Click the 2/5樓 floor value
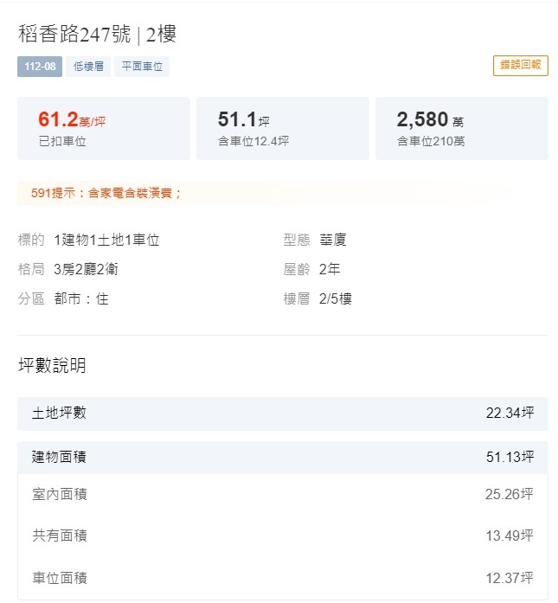Screen dimensions: 558x603 pyautogui.click(x=336, y=298)
